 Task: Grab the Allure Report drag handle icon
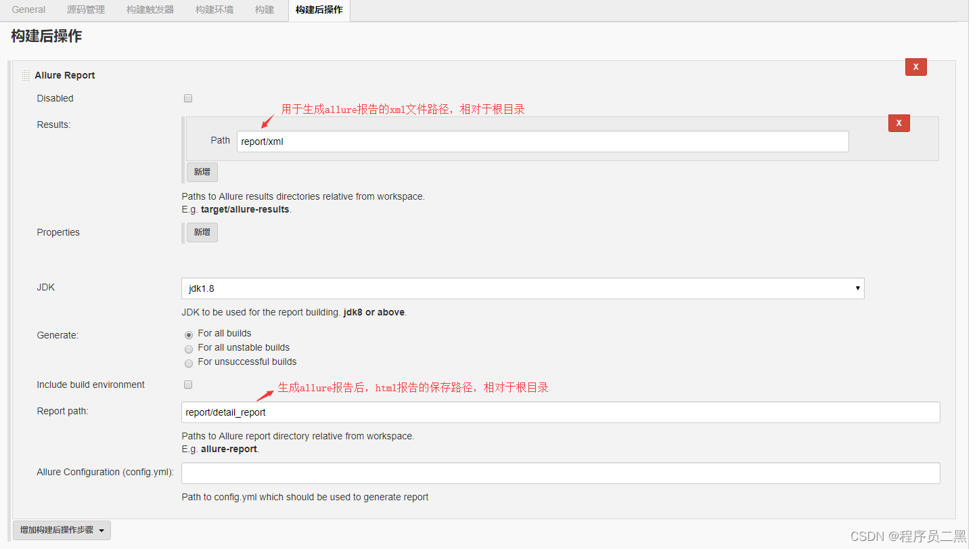coord(26,75)
